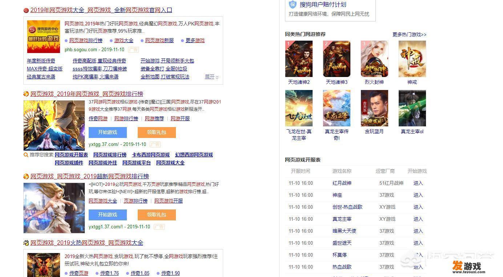Viewport: 503px width, 277px height.
Task: Open the 游戏大全 bullet link
Action: point(124,41)
